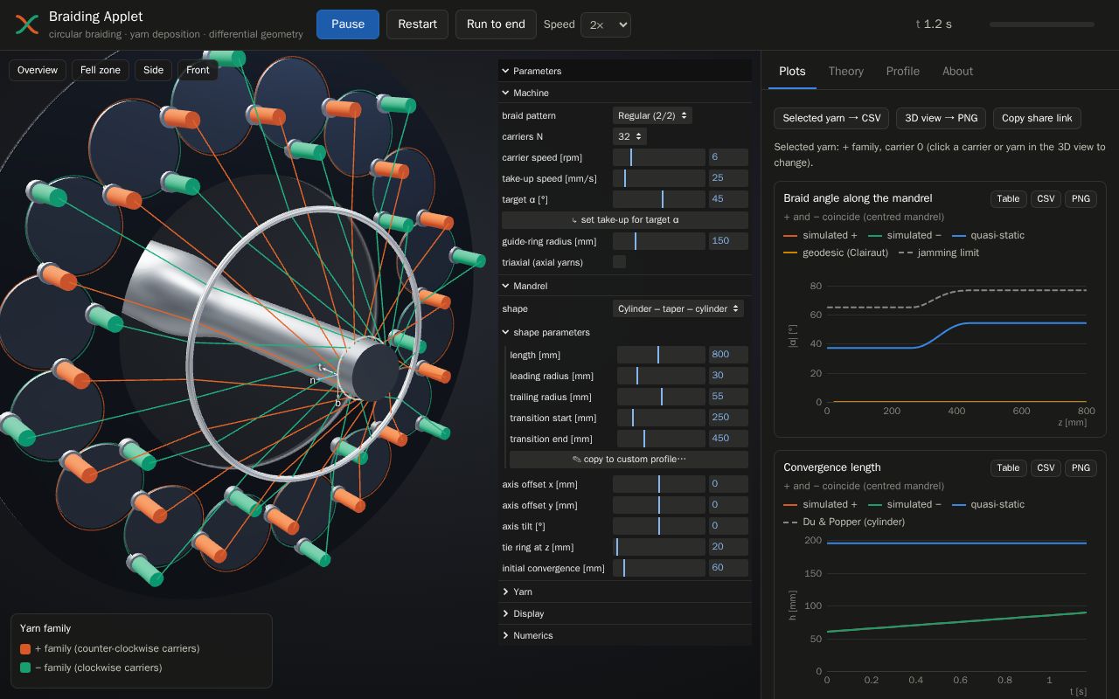The height and width of the screenshot is (699, 1119).
Task: Edit tie ring at z value field
Action: 728,547
